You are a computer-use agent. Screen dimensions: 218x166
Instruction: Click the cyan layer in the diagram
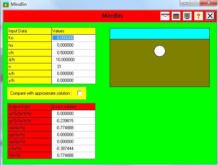tap(160, 34)
